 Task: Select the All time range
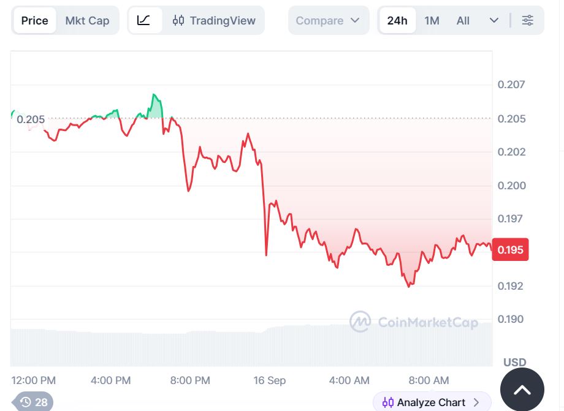(463, 20)
